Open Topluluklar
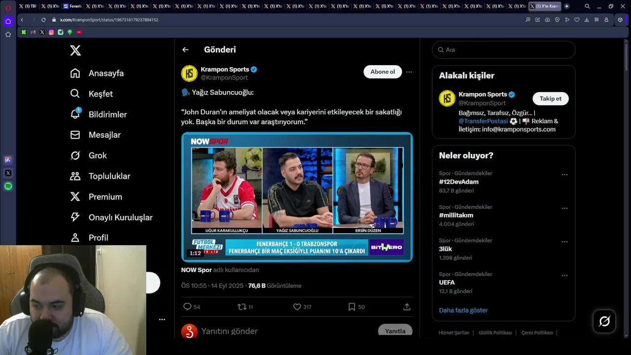This screenshot has width=631, height=355. (x=100, y=176)
